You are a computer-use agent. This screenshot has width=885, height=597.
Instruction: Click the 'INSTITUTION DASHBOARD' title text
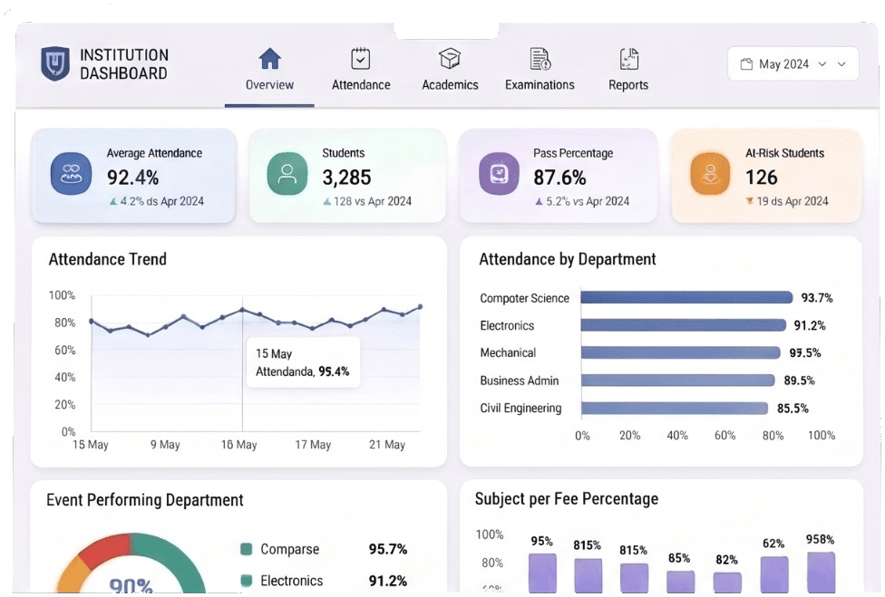pos(124,63)
